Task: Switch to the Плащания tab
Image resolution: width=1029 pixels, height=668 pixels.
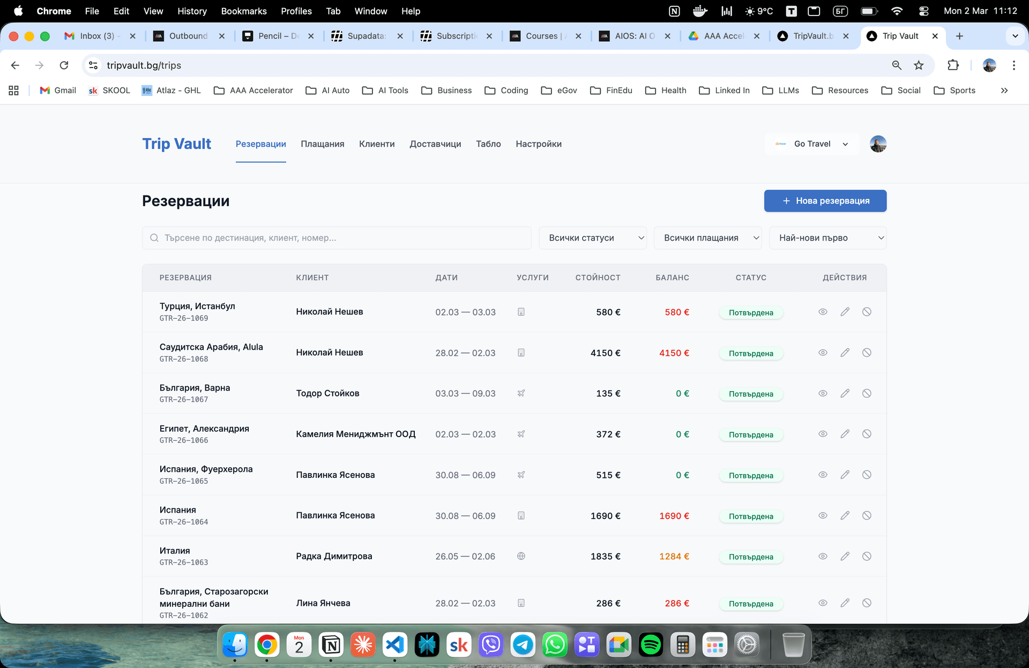Action: click(322, 144)
